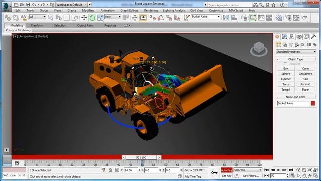Select Lights category in Create panel
This screenshot has width=321, height=181.
pyautogui.click(x=291, y=45)
